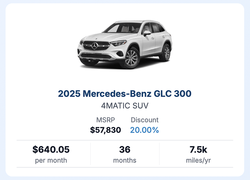Click the white Mercedes GLC car image

(125, 45)
